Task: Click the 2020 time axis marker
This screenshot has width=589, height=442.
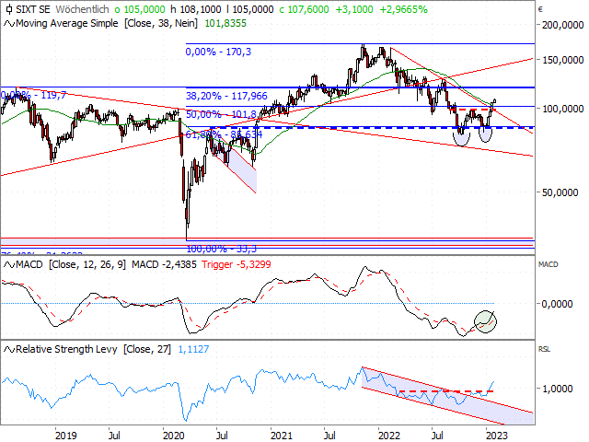Action: point(174,436)
